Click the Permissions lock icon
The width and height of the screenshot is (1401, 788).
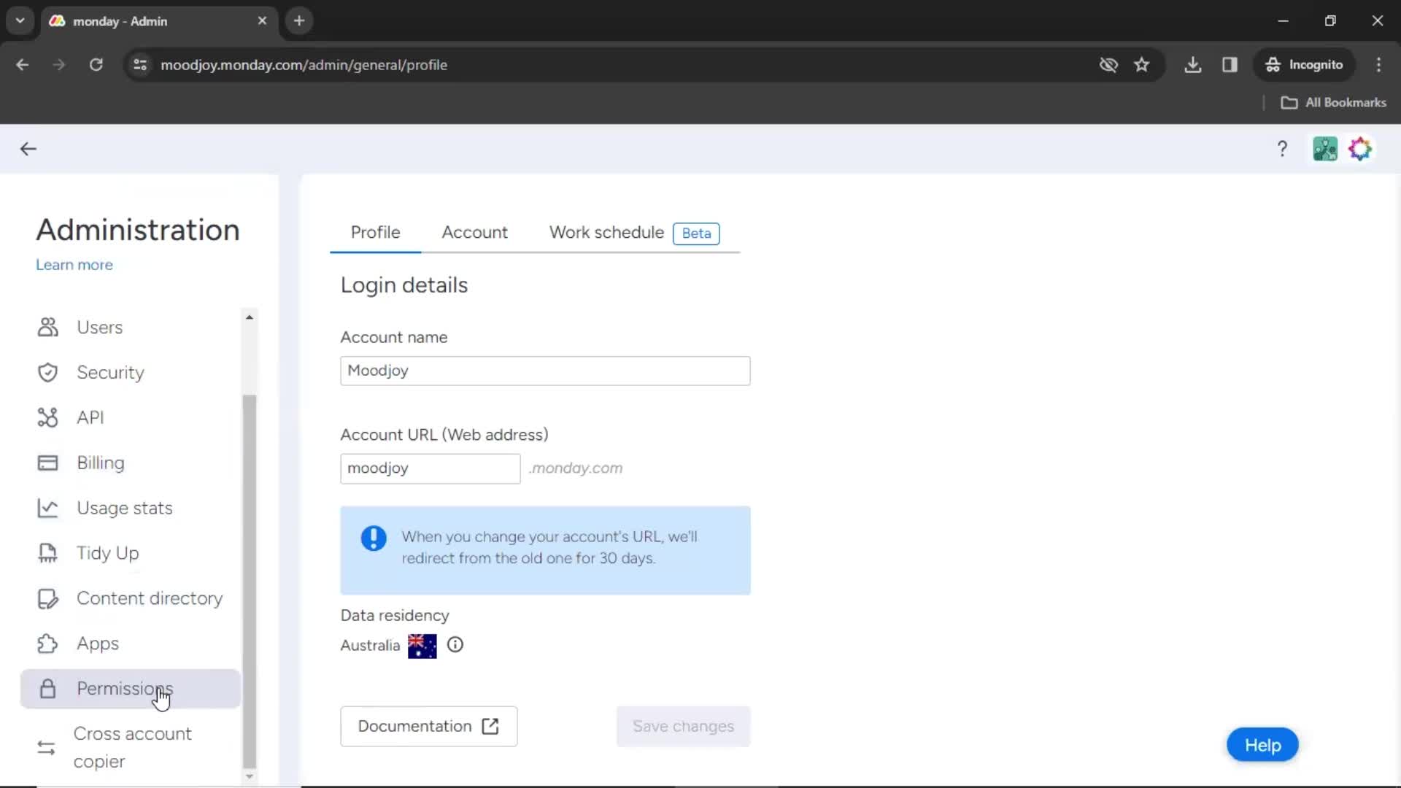(47, 689)
